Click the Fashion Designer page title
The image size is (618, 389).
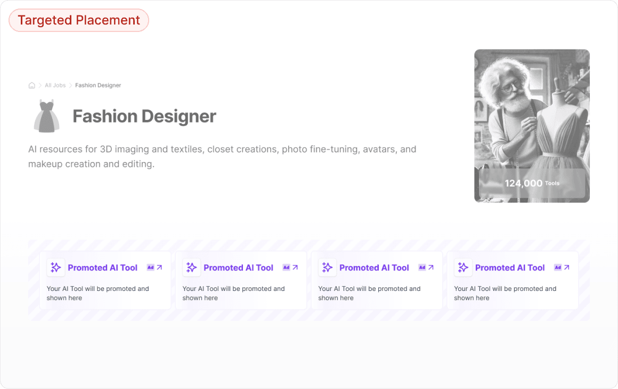144,116
